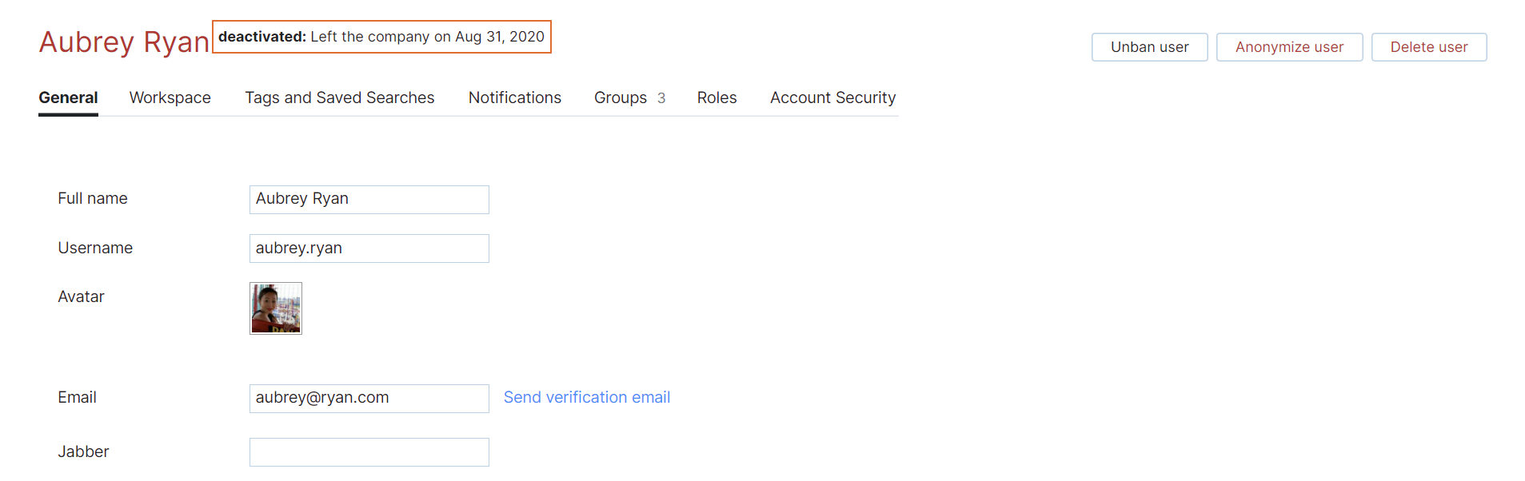The width and height of the screenshot is (1525, 481).
Task: Focus the Username field containing aubrey.ryan
Action: (x=369, y=248)
